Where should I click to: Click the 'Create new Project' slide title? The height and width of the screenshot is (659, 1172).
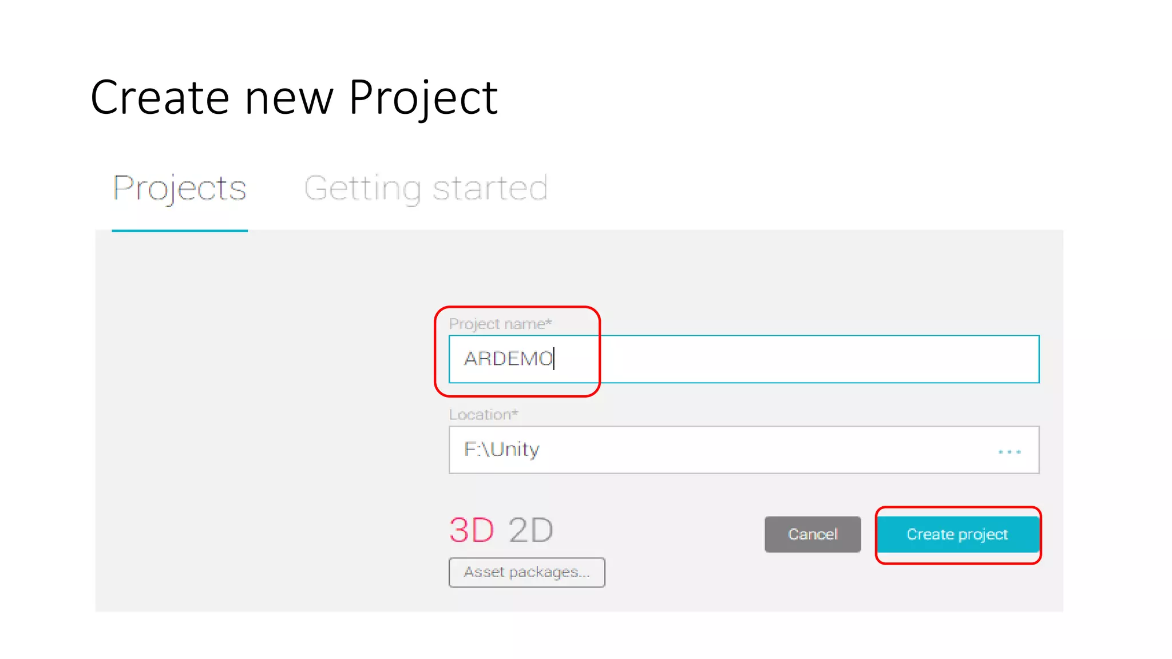point(294,98)
